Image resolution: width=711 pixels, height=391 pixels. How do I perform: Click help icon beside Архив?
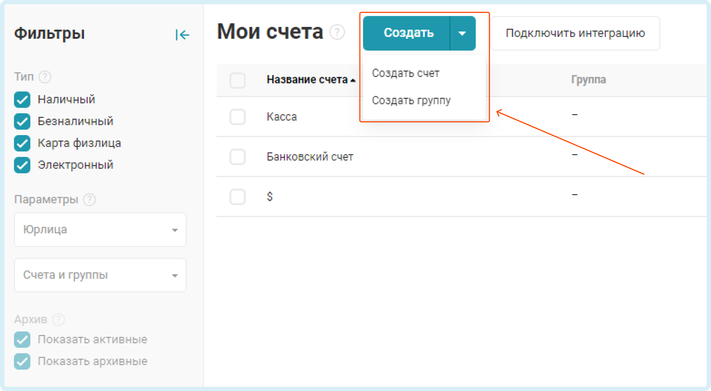pyautogui.click(x=59, y=320)
